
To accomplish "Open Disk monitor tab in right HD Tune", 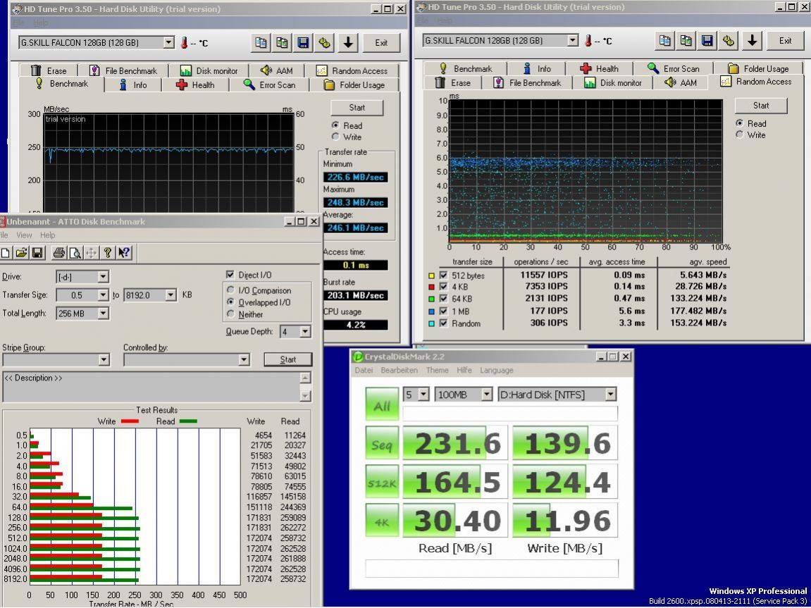I will (x=613, y=82).
